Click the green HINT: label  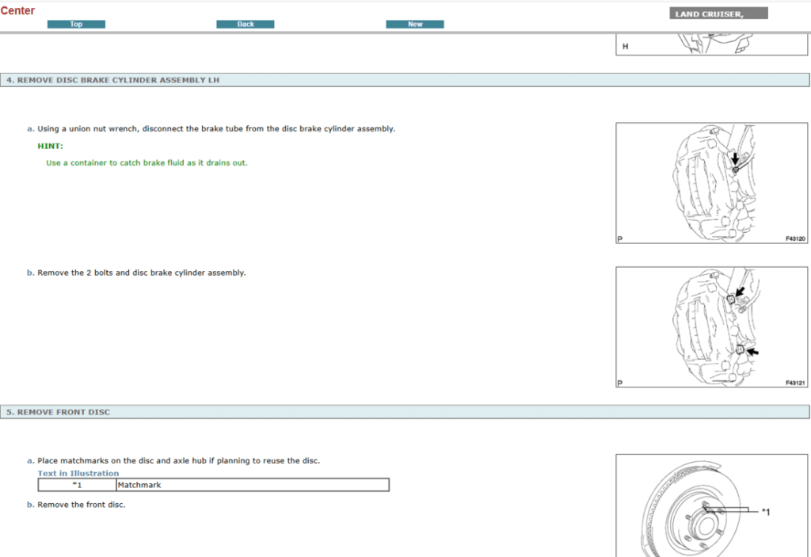(50, 146)
